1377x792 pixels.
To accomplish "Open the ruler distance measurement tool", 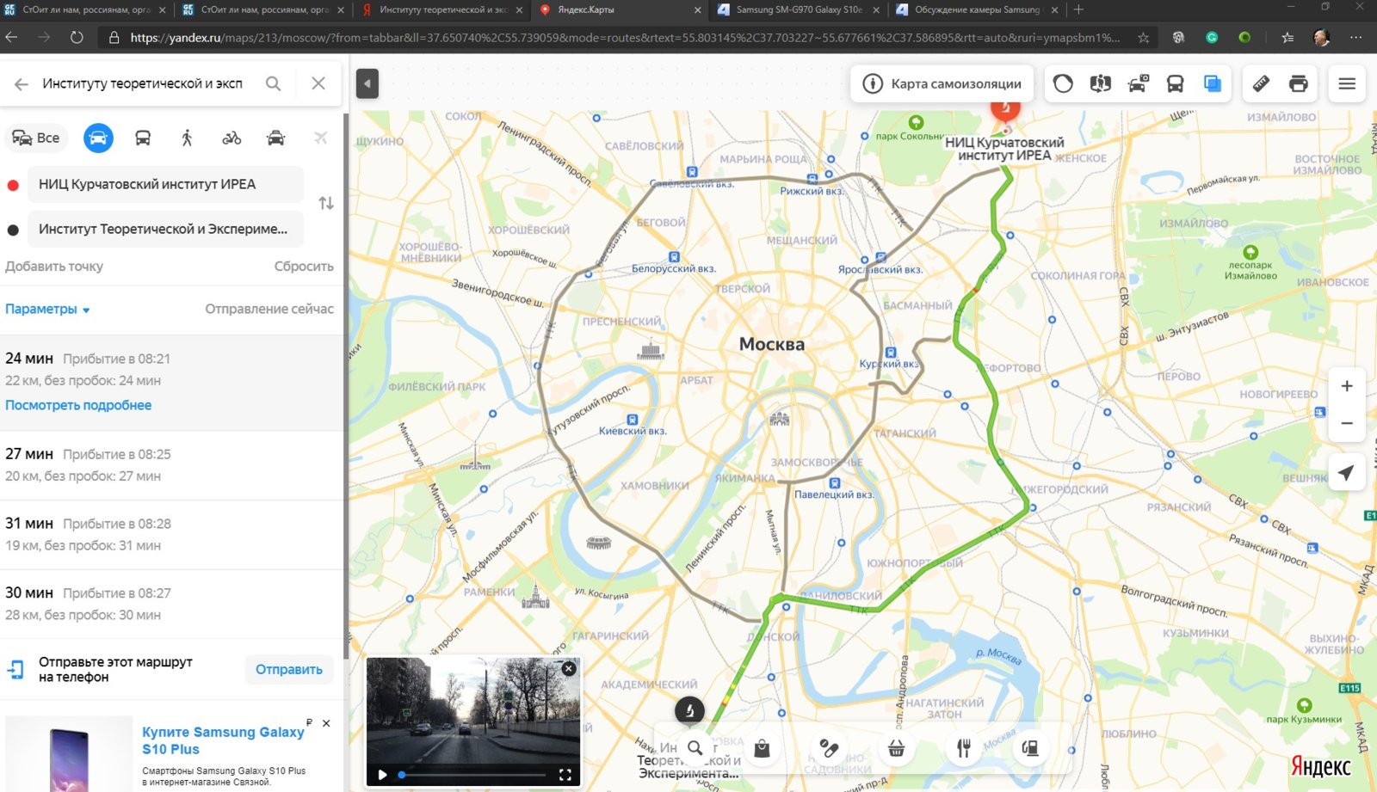I will click(1260, 83).
